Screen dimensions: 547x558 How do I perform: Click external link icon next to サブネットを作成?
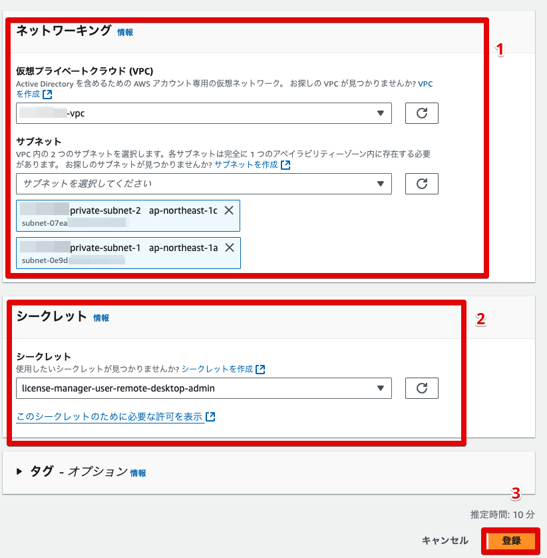click(285, 164)
